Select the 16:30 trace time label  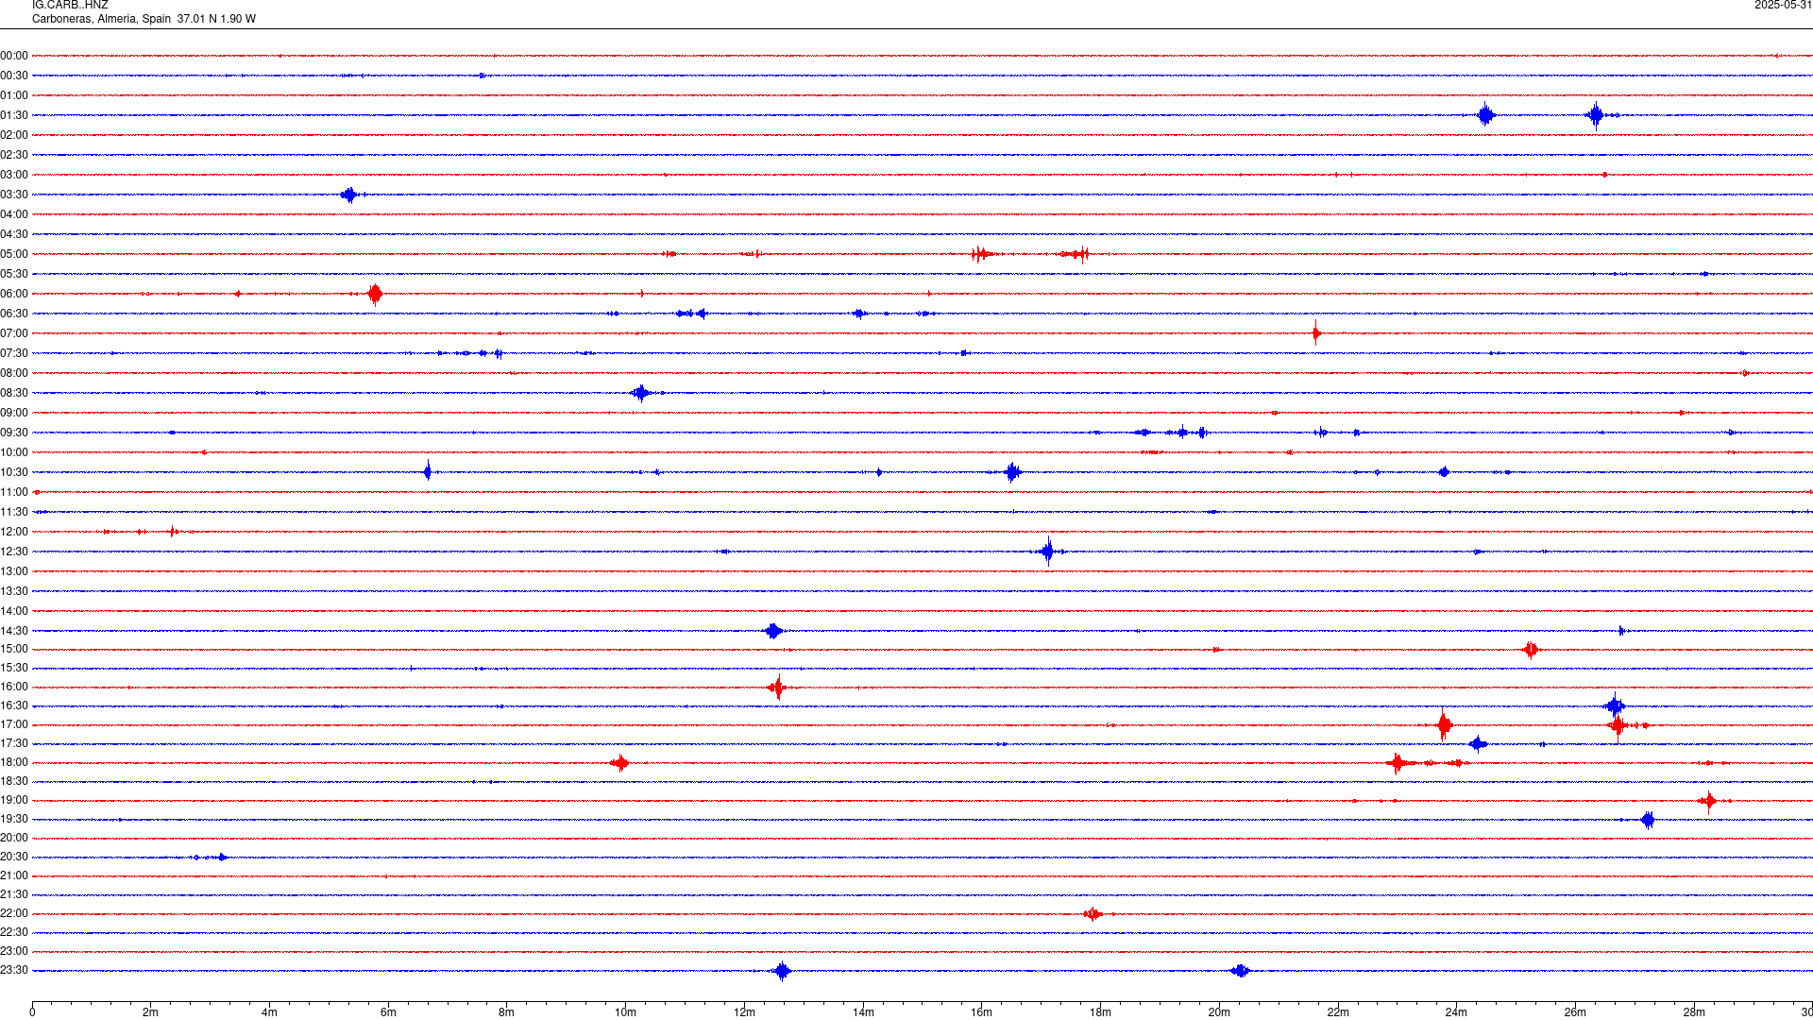point(14,705)
